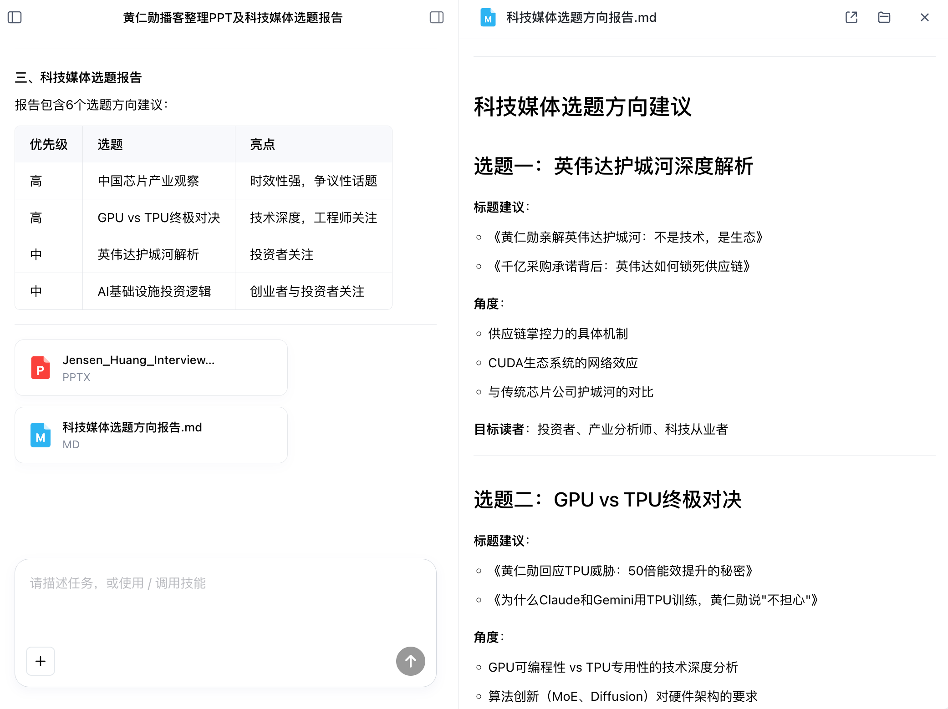948x709 pixels.
Task: Click the 优先级 column header
Action: [48, 144]
